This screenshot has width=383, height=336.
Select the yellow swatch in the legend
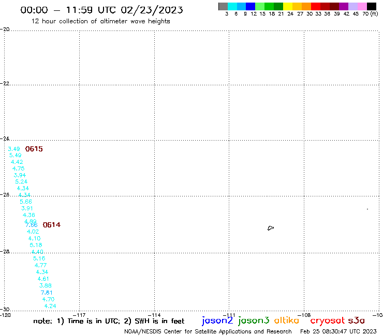click(x=288, y=6)
